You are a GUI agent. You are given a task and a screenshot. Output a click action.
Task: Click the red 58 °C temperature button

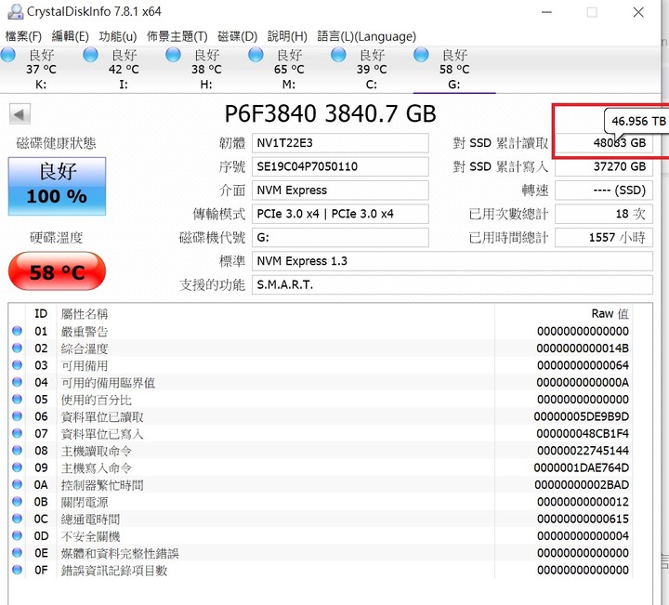(x=57, y=271)
